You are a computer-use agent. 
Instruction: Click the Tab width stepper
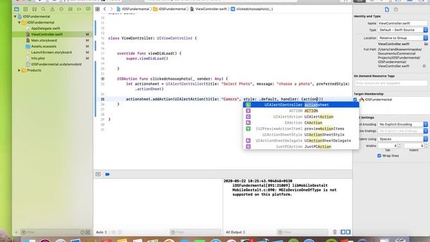coord(400,146)
